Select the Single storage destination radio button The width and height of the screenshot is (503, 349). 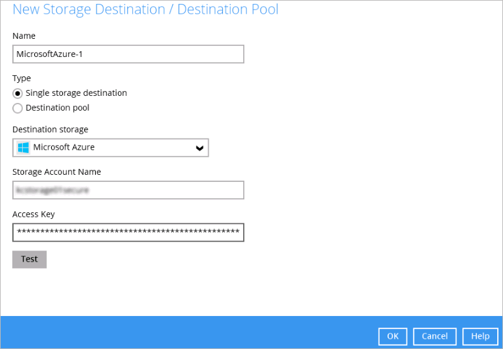(x=18, y=93)
